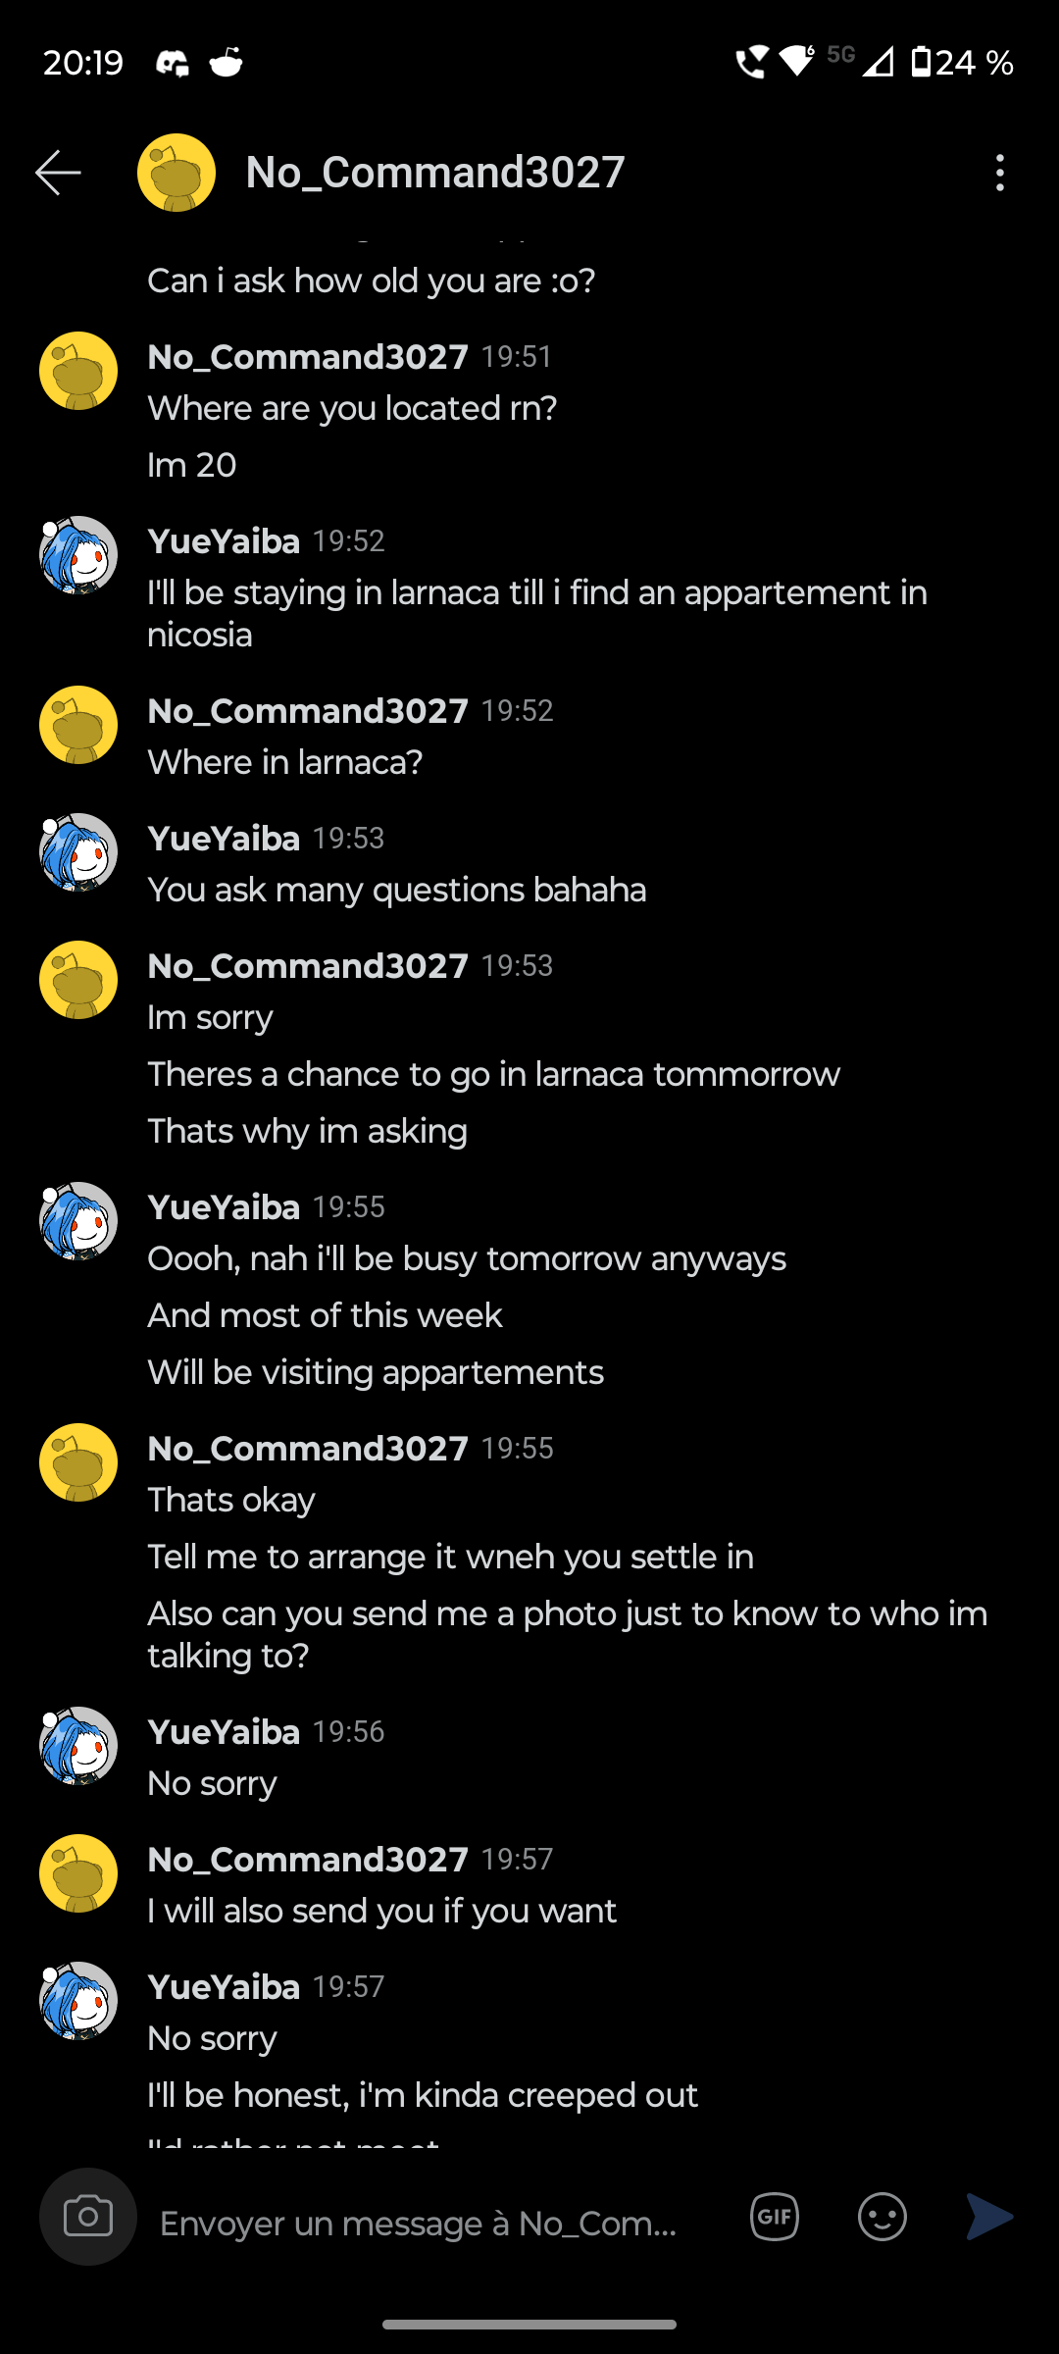Image resolution: width=1059 pixels, height=2354 pixels.
Task: Tap YueYaiba avatar at 19:57 message
Action: (78, 2001)
